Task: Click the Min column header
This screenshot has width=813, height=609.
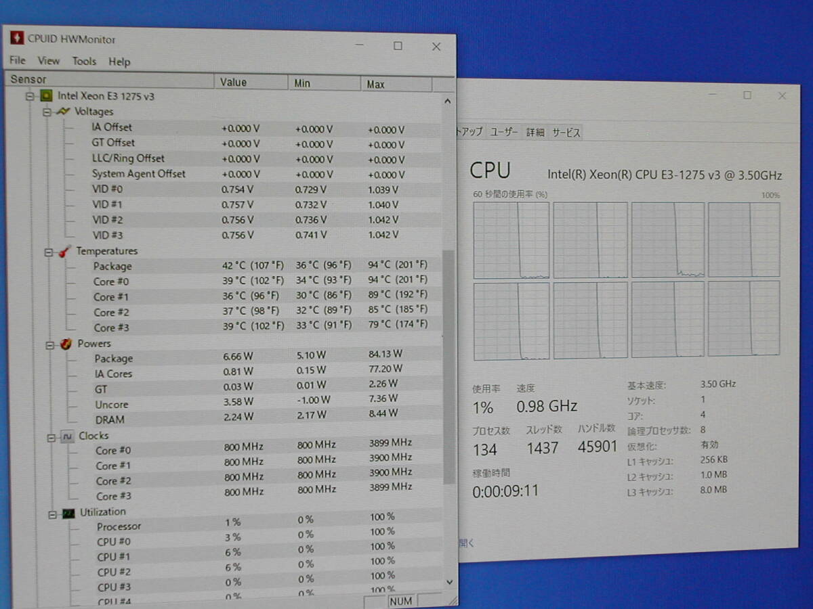Action: pyautogui.click(x=325, y=83)
